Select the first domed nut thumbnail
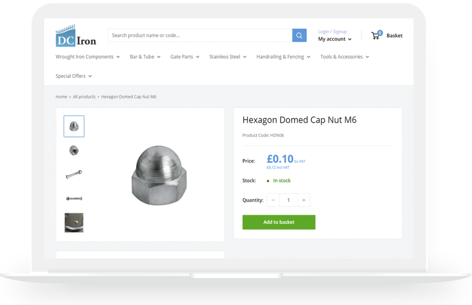The image size is (472, 305). (74, 126)
